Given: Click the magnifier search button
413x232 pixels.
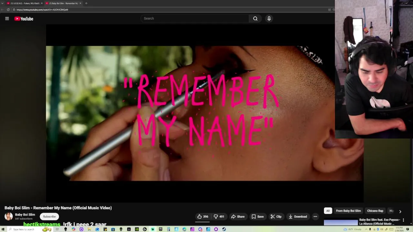Looking at the screenshot, I should point(255,18).
